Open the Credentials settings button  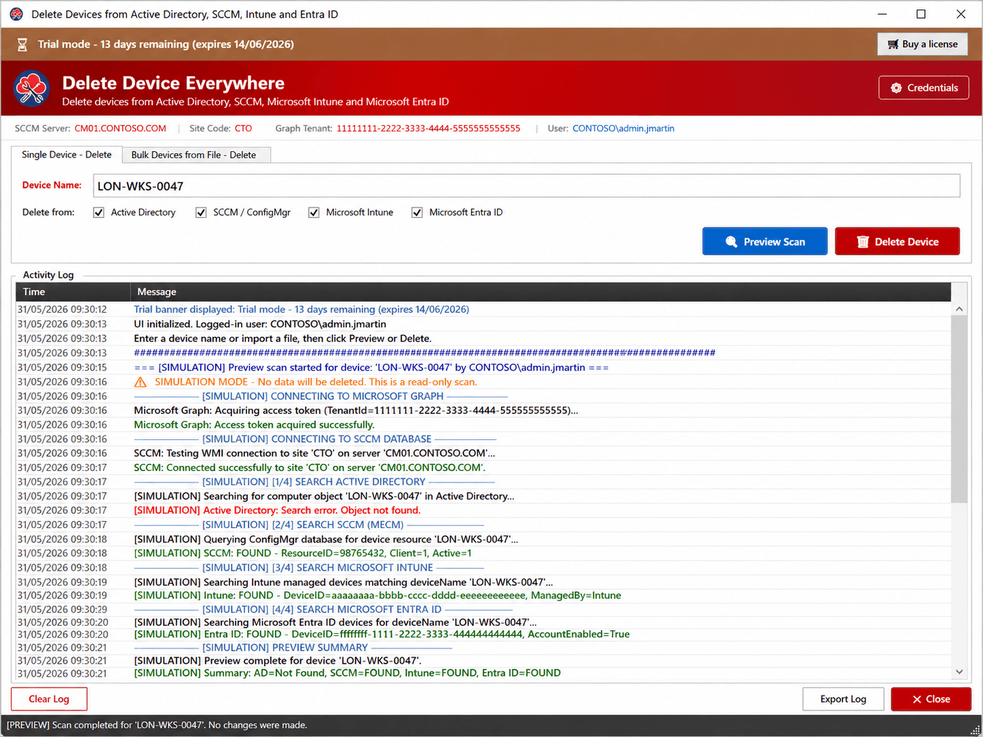923,88
